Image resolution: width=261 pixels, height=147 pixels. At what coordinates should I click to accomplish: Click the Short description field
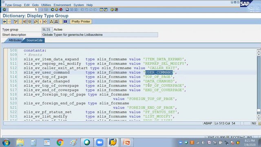pyautogui.click(x=100, y=35)
